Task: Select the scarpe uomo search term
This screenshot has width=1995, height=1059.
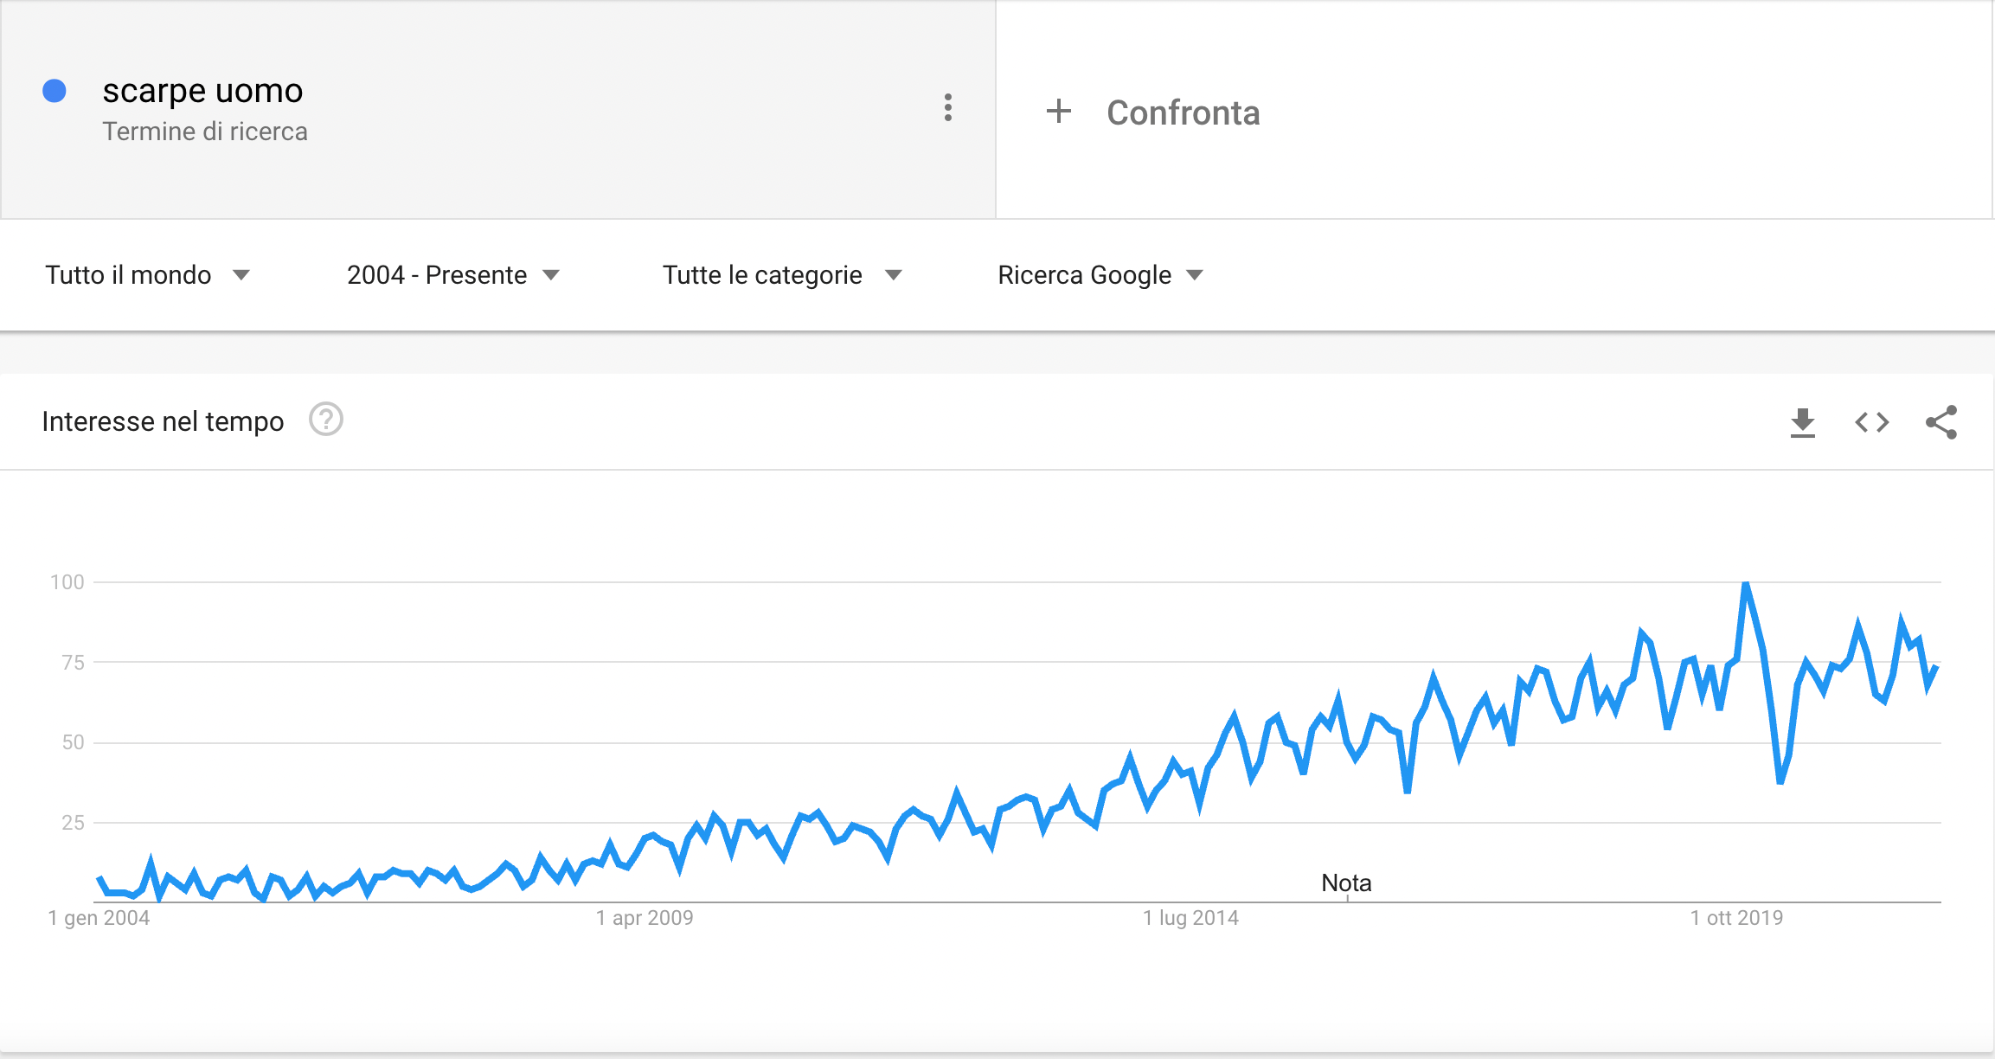Action: [x=202, y=90]
